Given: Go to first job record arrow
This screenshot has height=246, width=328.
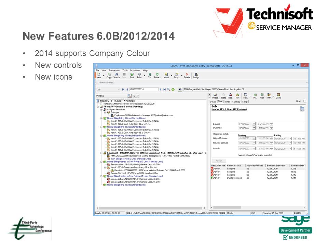Looking at the screenshot, I should (x=123, y=90).
